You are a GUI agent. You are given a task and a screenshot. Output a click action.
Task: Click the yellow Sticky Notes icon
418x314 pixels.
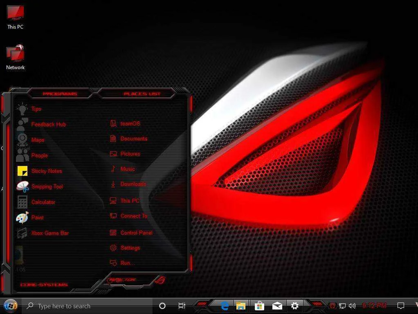[x=22, y=171]
